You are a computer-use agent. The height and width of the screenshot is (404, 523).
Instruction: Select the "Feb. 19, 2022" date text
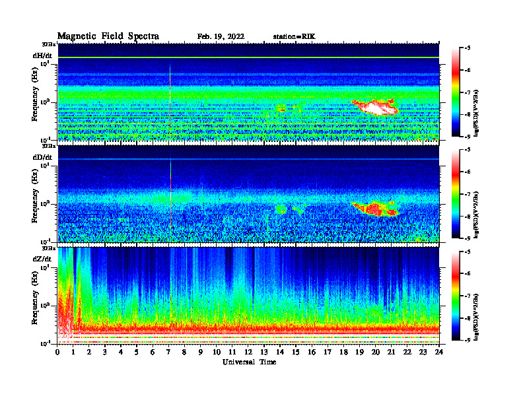(221, 37)
